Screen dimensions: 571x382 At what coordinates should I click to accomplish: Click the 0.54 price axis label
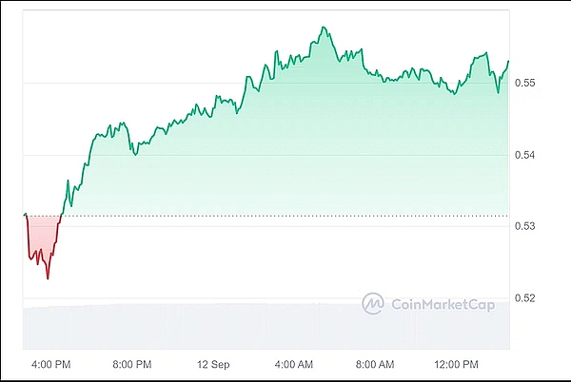[524, 155]
